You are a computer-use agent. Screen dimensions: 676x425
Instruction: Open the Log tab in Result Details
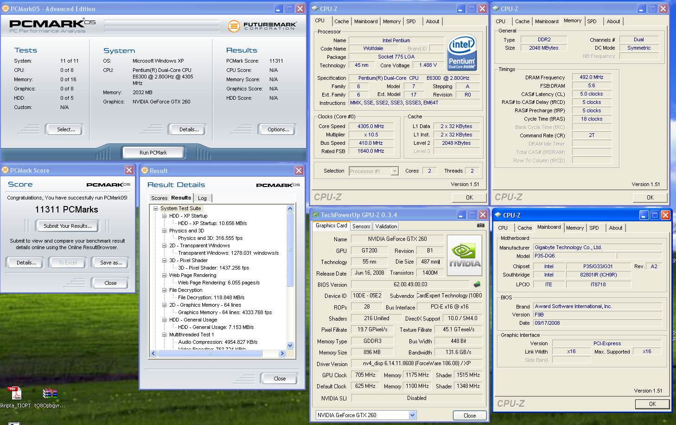click(202, 198)
